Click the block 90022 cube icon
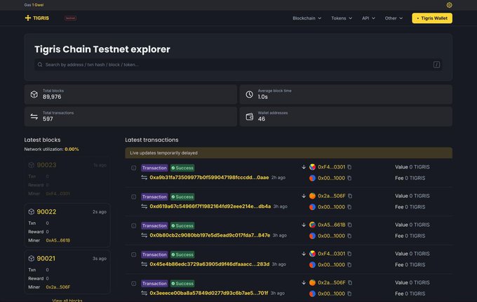 tap(31, 211)
